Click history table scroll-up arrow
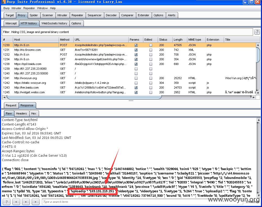262x207 pixels. tap(258, 45)
